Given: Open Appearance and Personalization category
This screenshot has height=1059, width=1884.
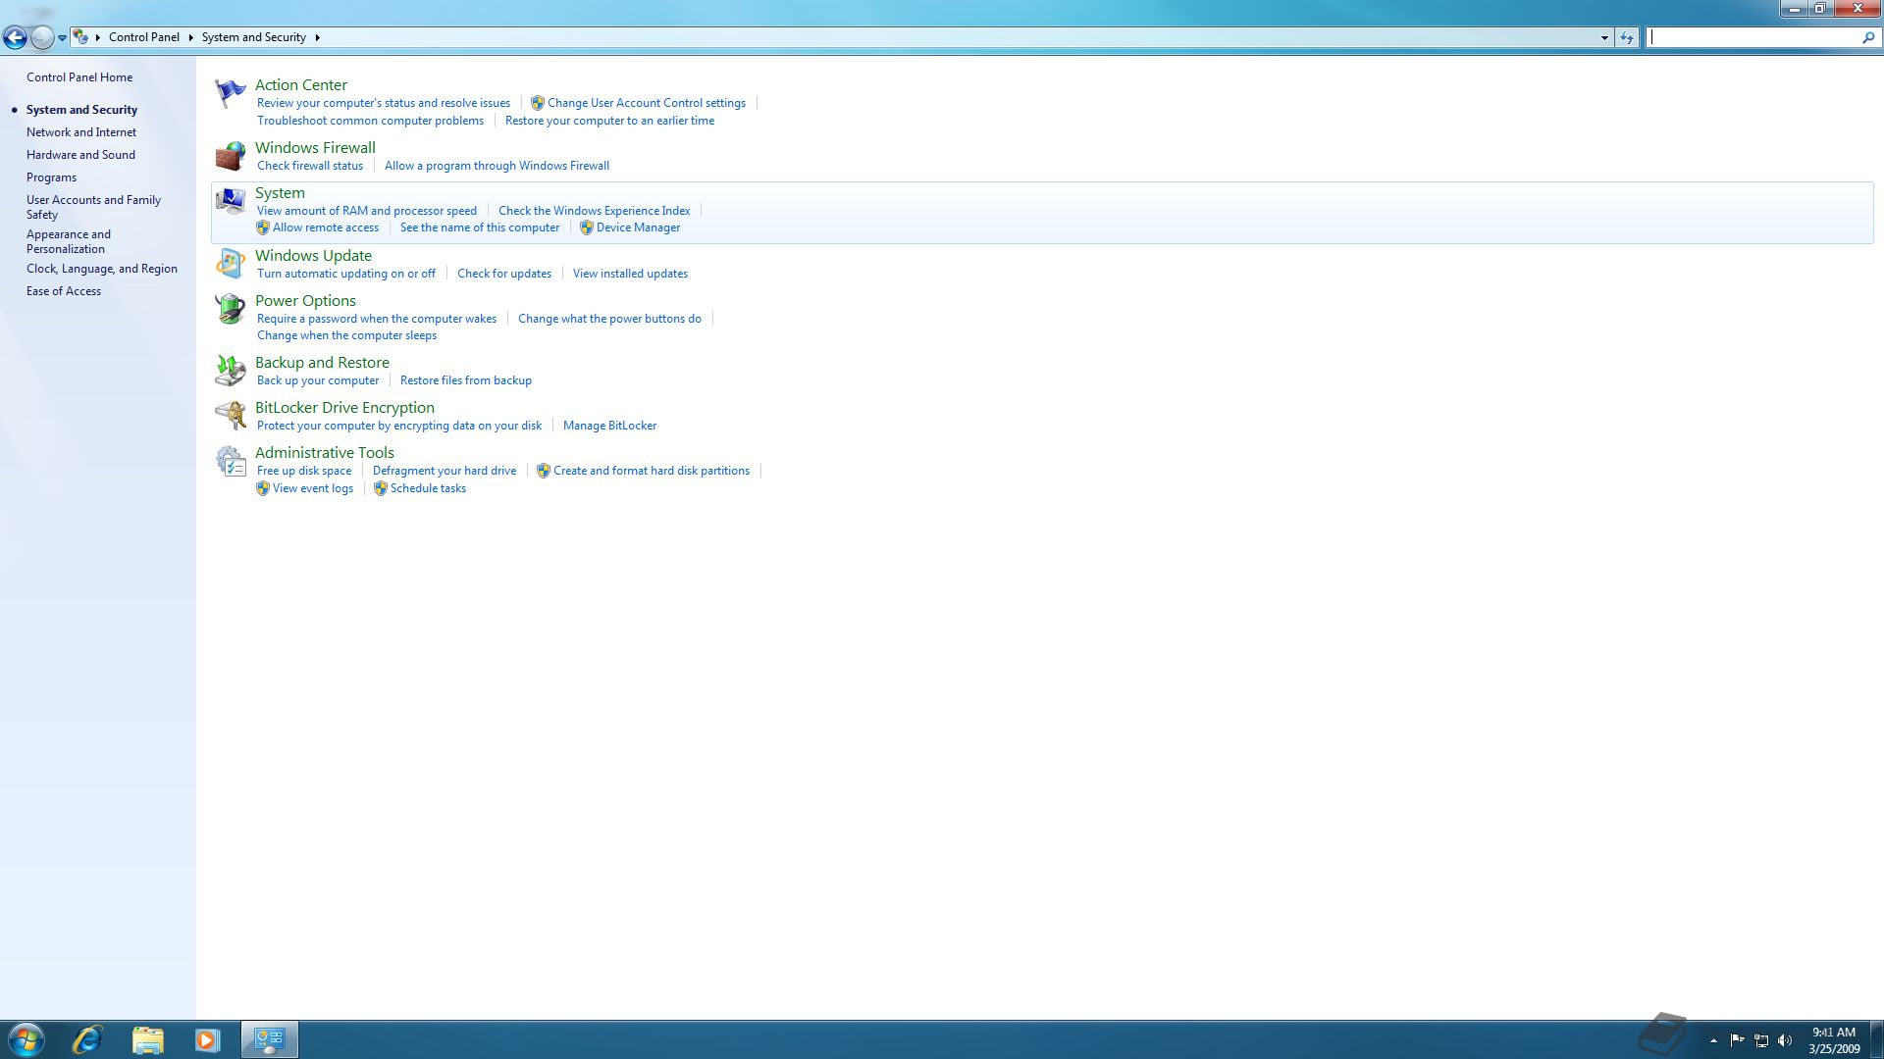Looking at the screenshot, I should coord(69,241).
